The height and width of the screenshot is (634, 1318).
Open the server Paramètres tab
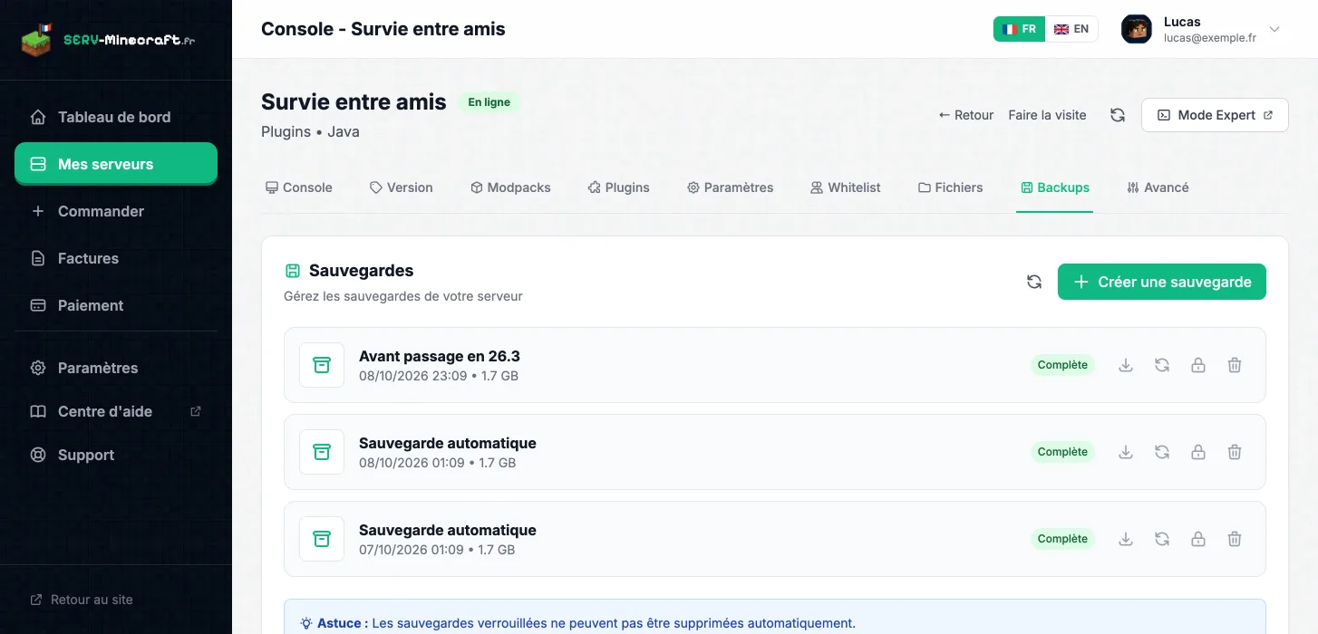pos(730,187)
